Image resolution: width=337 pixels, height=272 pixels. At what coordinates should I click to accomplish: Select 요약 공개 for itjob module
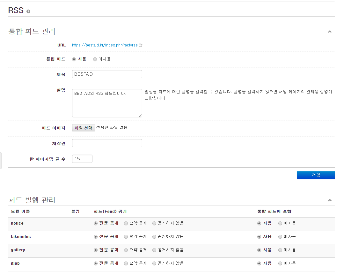tap(126, 263)
